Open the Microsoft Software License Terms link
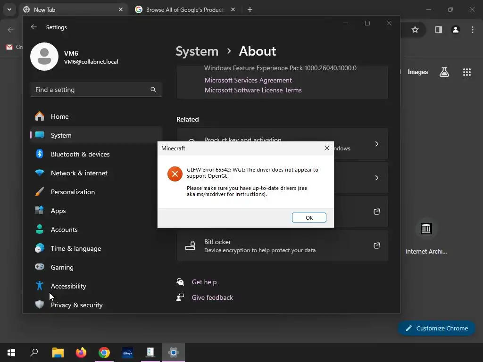This screenshot has height=362, width=483. (x=253, y=90)
